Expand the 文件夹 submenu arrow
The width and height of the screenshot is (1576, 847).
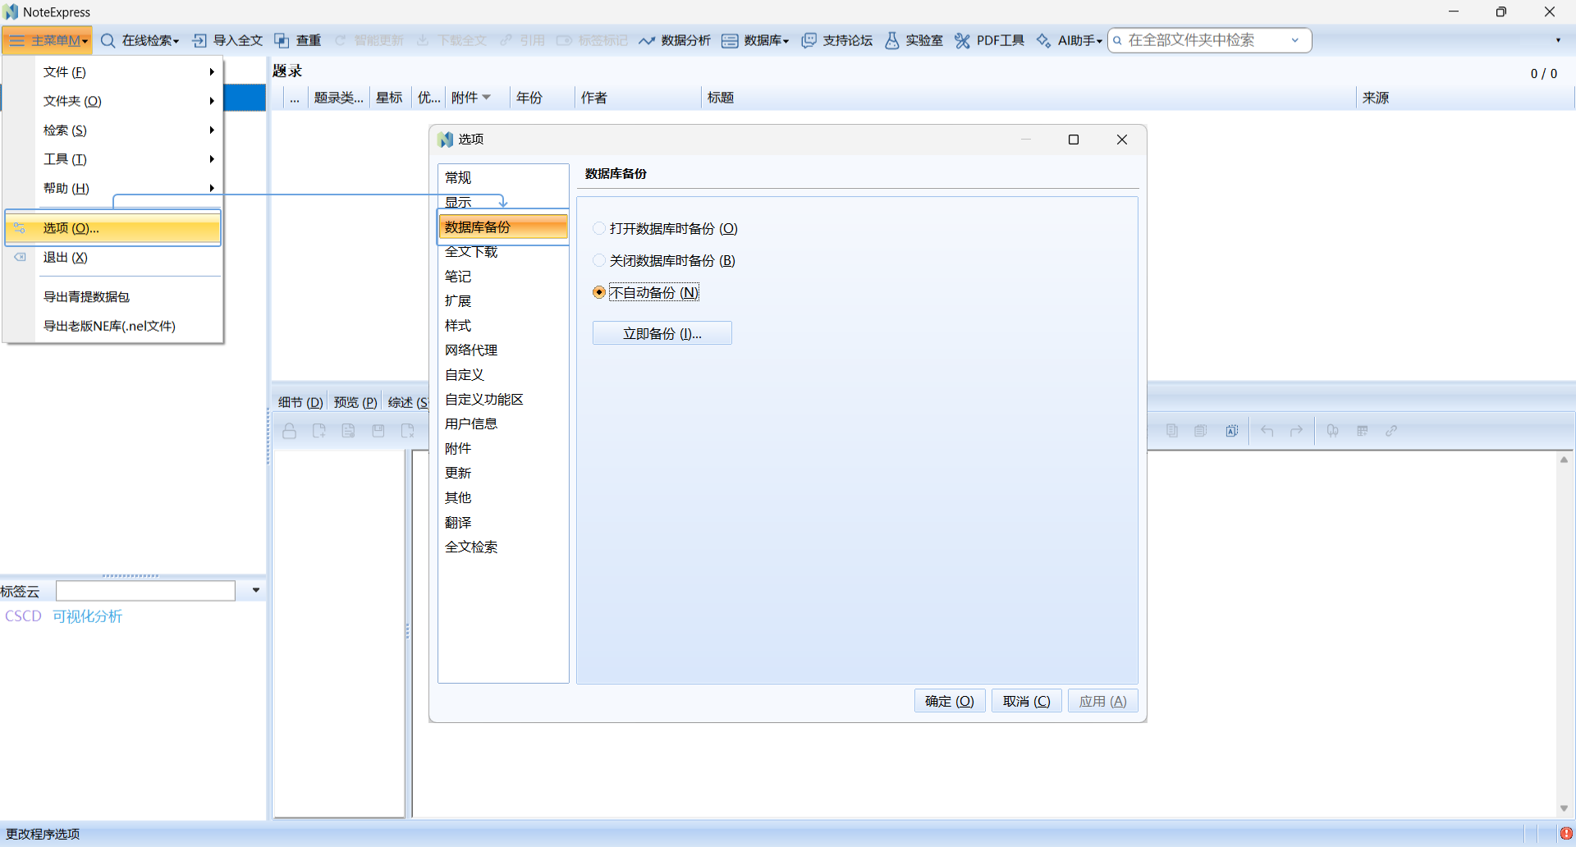coord(212,101)
